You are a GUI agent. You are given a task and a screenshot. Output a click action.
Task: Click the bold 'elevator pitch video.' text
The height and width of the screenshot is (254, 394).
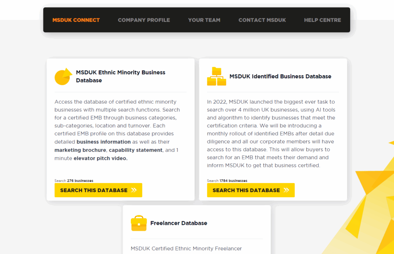pos(100,158)
